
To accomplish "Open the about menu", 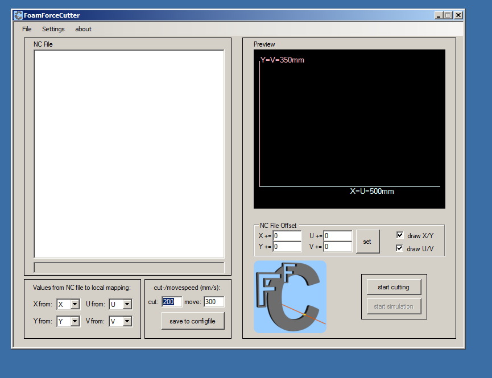I will pos(83,29).
